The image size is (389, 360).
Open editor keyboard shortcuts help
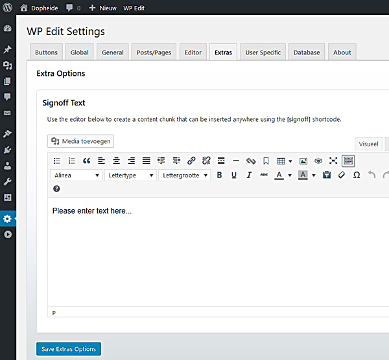(56, 189)
